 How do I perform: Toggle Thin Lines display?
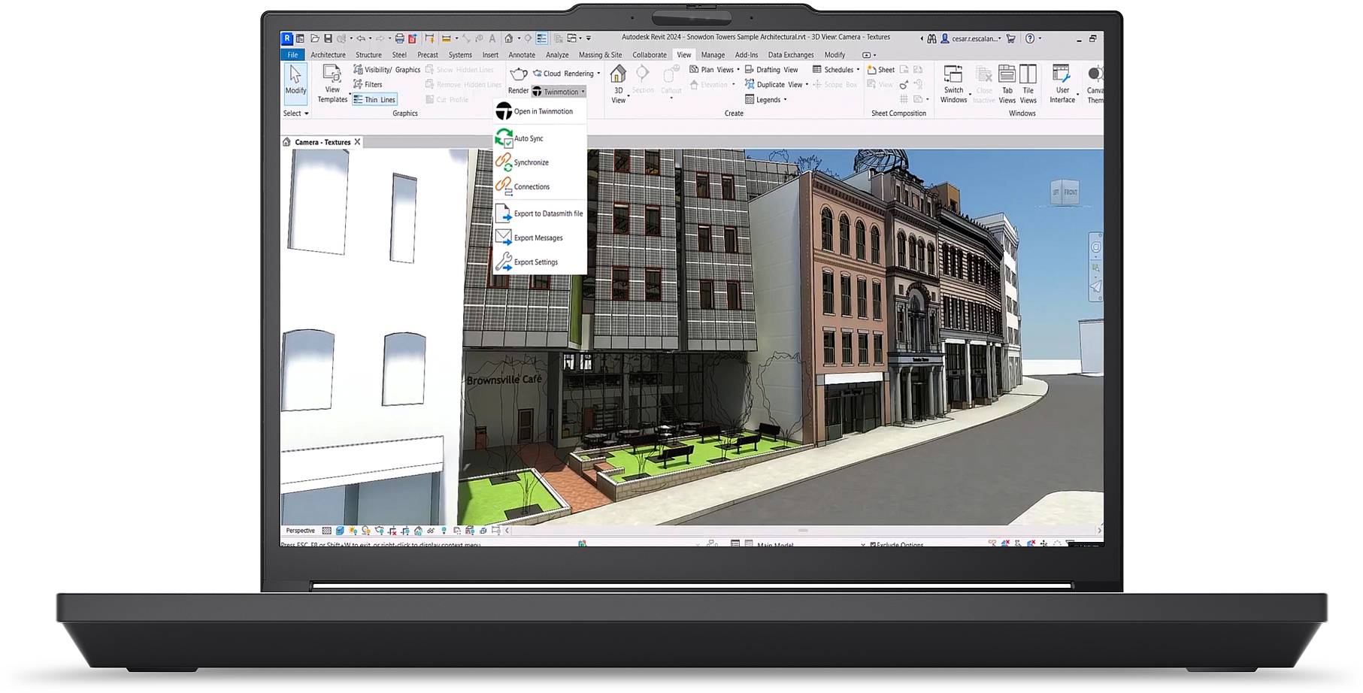point(374,100)
